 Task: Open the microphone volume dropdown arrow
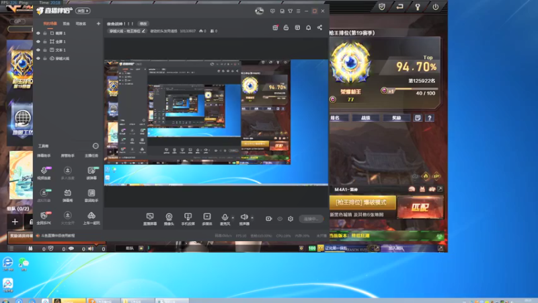pyautogui.click(x=233, y=217)
